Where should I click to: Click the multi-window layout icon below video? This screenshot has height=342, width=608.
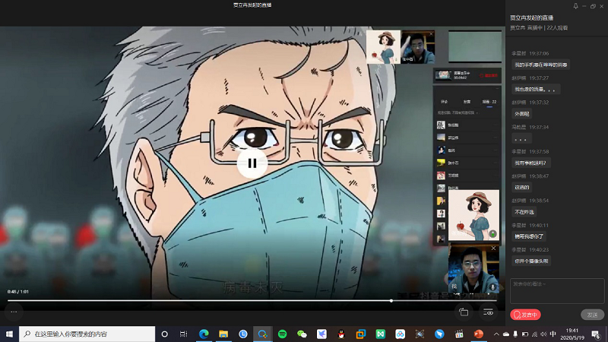[x=464, y=312]
